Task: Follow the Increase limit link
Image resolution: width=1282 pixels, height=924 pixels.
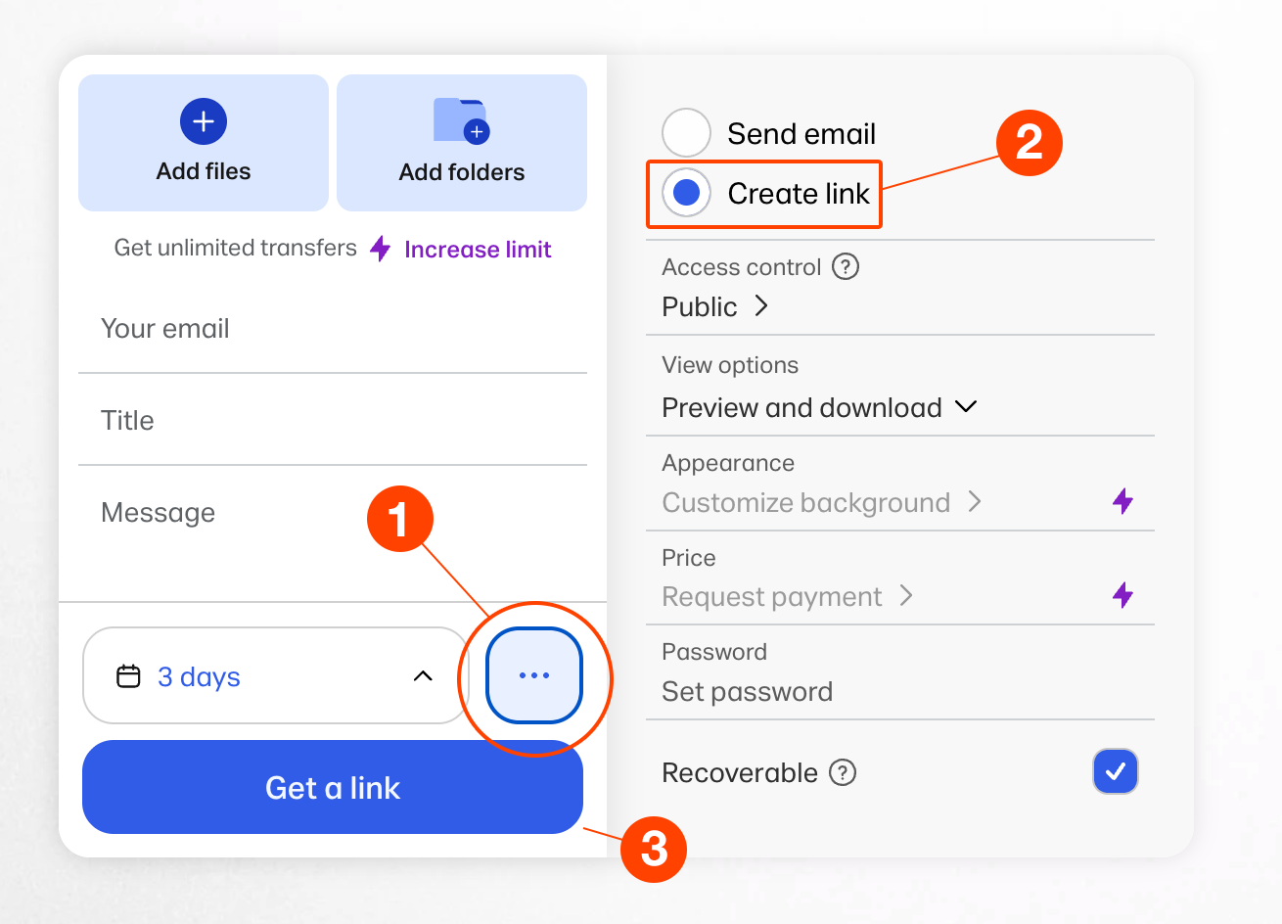Action: point(478,250)
